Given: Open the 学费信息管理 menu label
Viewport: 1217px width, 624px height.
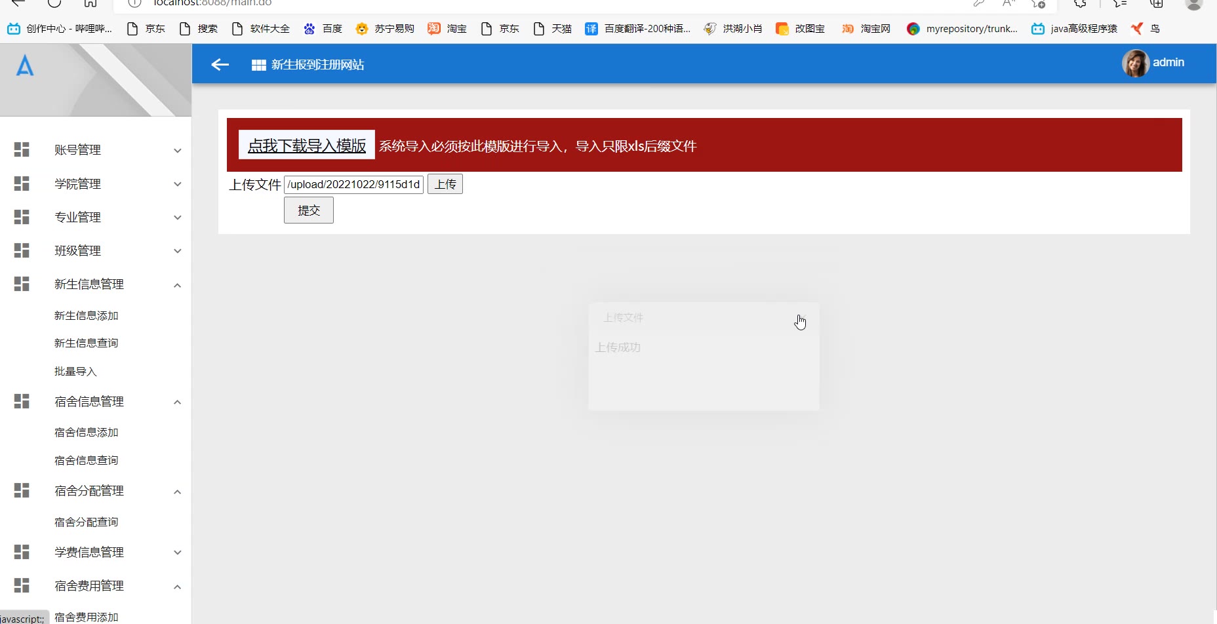Looking at the screenshot, I should (x=89, y=552).
